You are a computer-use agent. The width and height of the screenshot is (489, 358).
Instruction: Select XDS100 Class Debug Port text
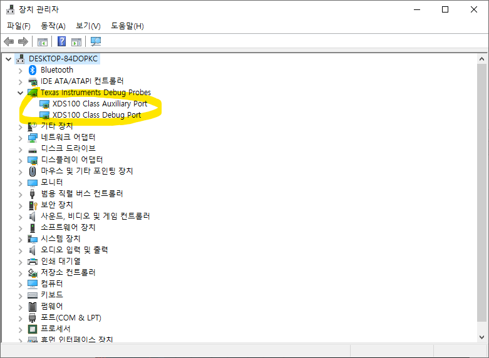click(96, 115)
